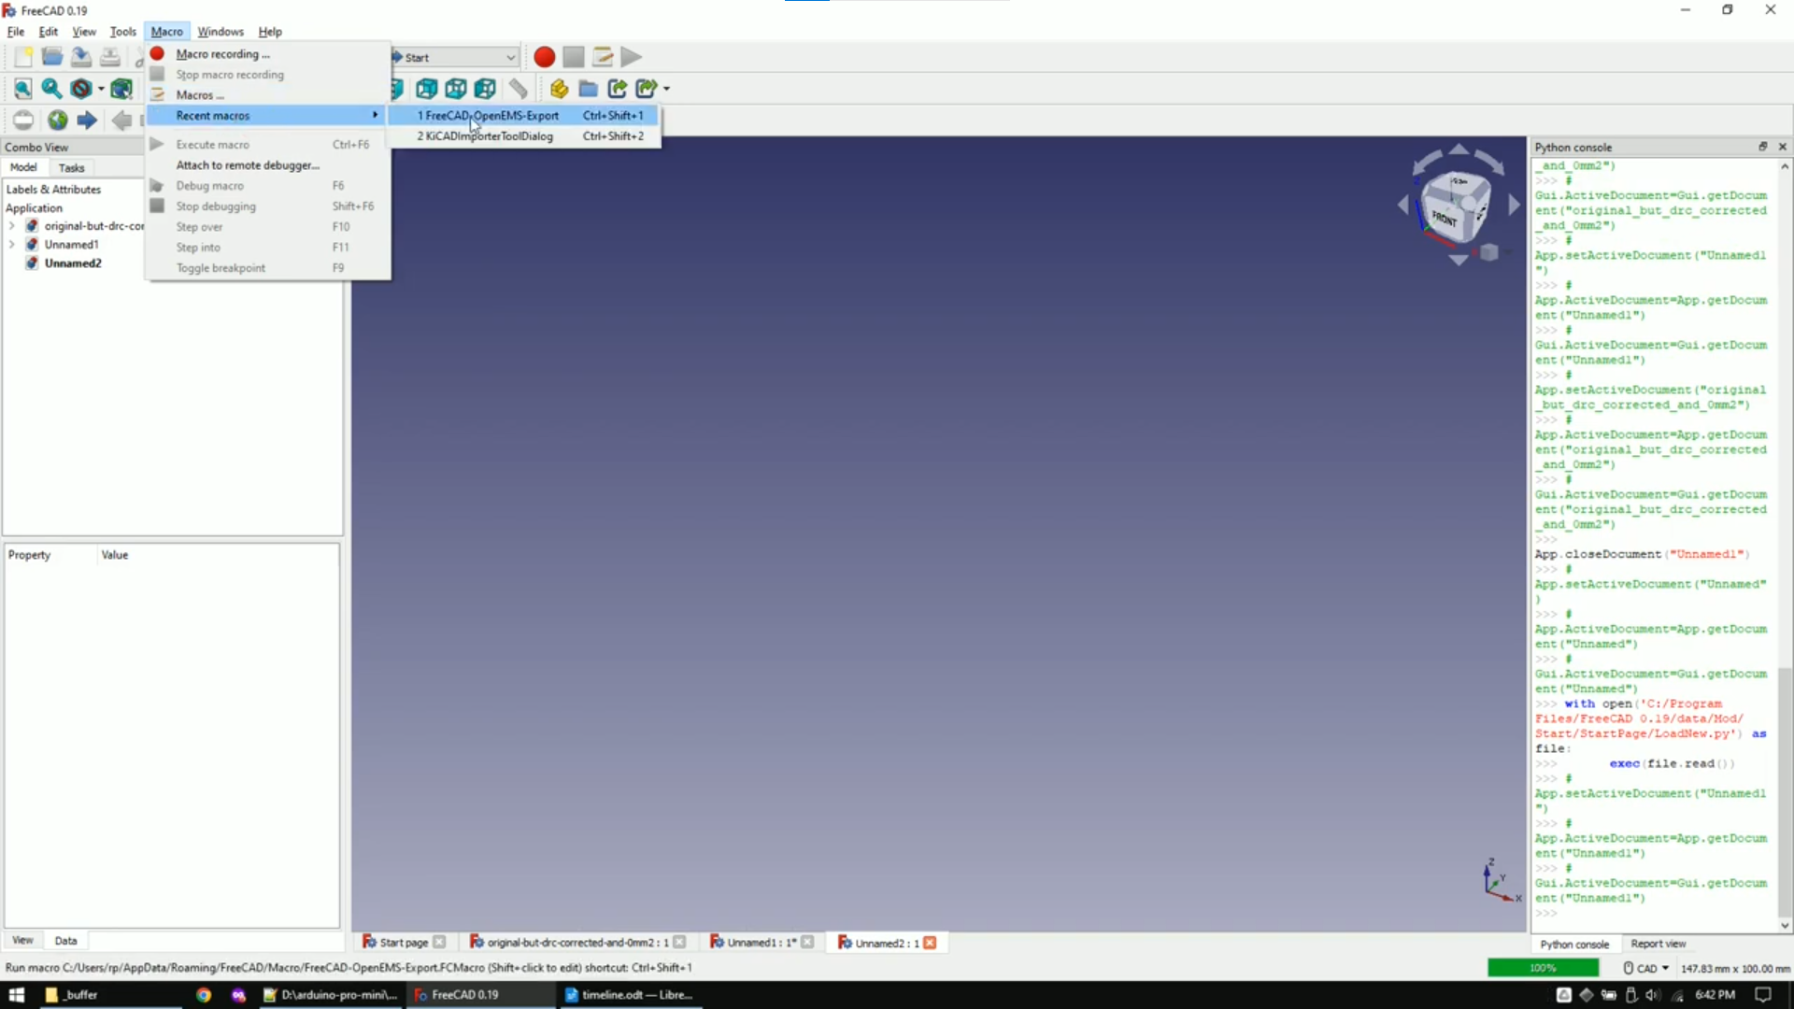Choose Macro recording ... from Macro menu
The image size is (1794, 1009).
click(268, 54)
